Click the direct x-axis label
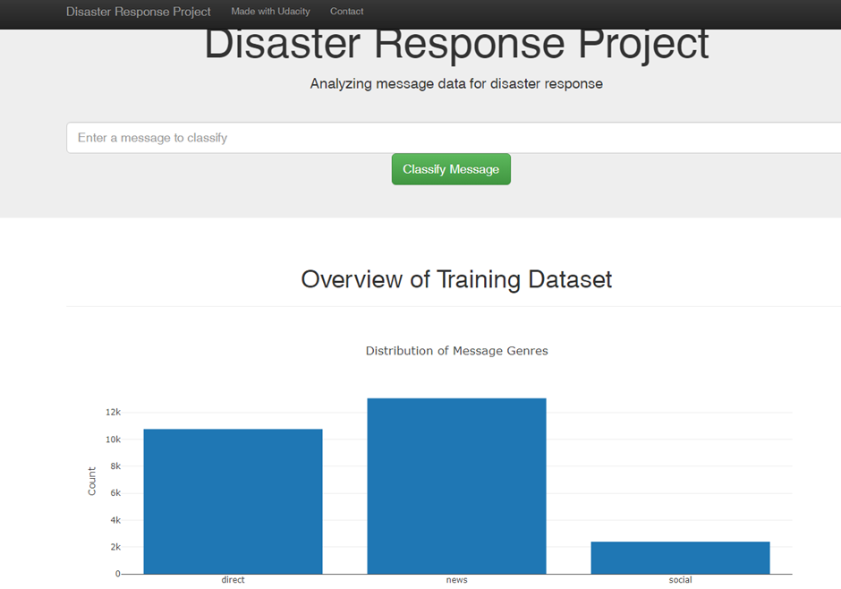The width and height of the screenshot is (841, 589). pos(233,579)
